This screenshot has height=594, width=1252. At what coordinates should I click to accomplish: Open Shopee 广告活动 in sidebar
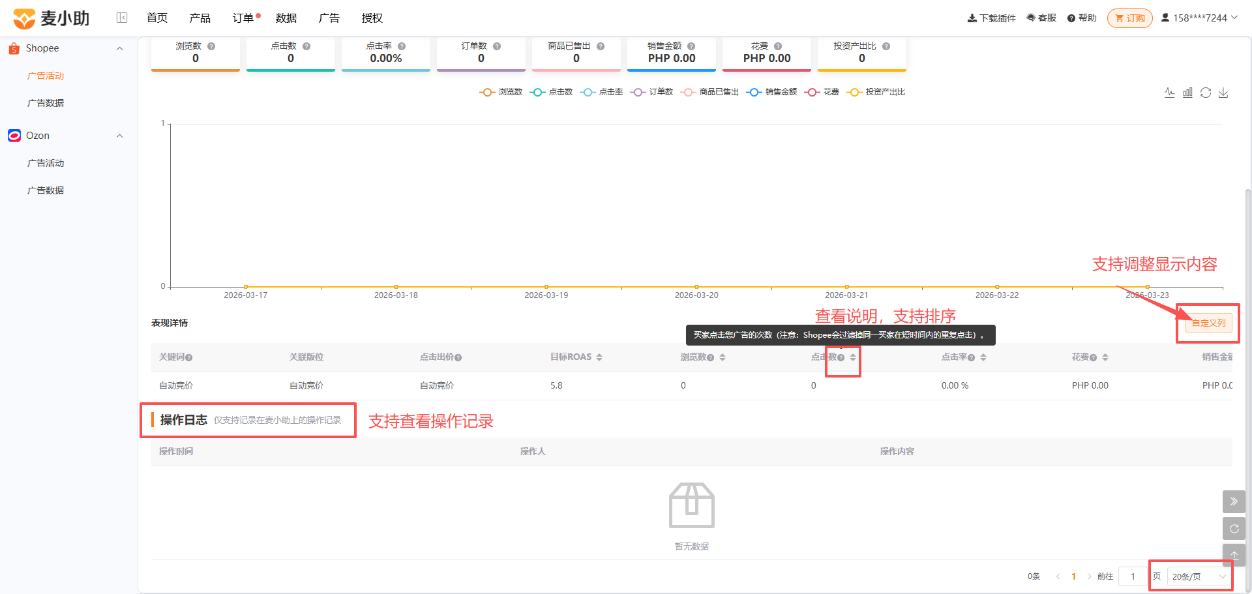coord(46,76)
